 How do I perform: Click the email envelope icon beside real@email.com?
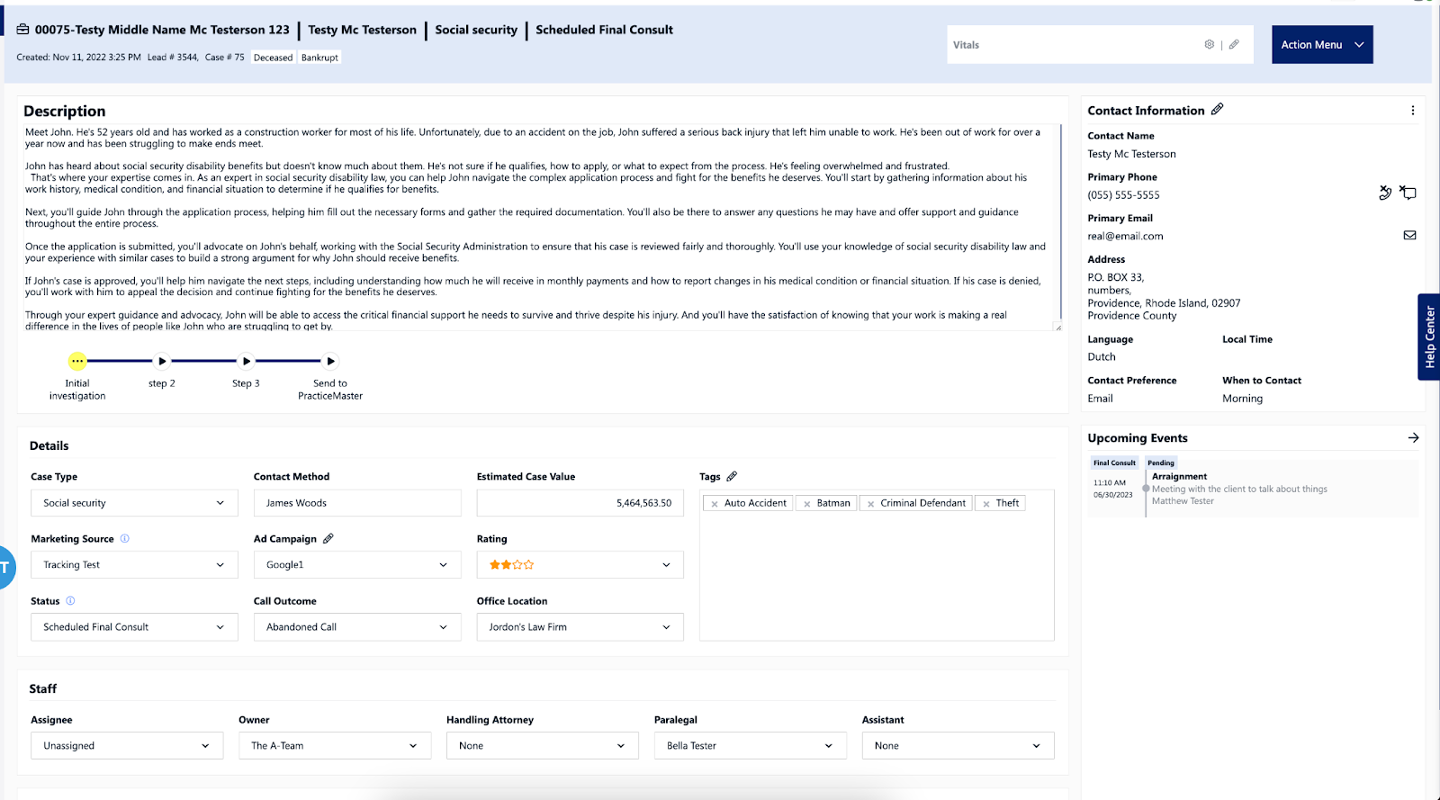1409,235
